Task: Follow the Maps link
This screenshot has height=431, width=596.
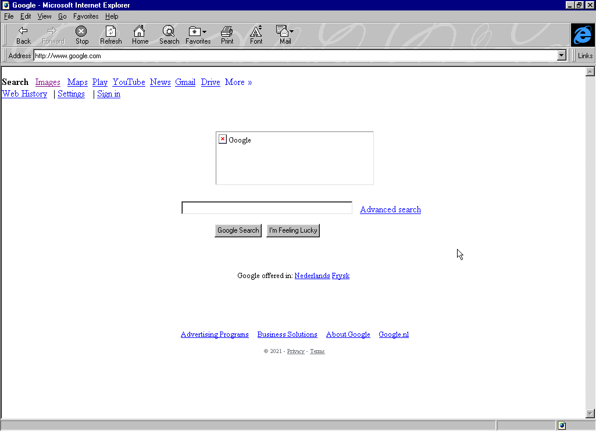Action: tap(77, 82)
